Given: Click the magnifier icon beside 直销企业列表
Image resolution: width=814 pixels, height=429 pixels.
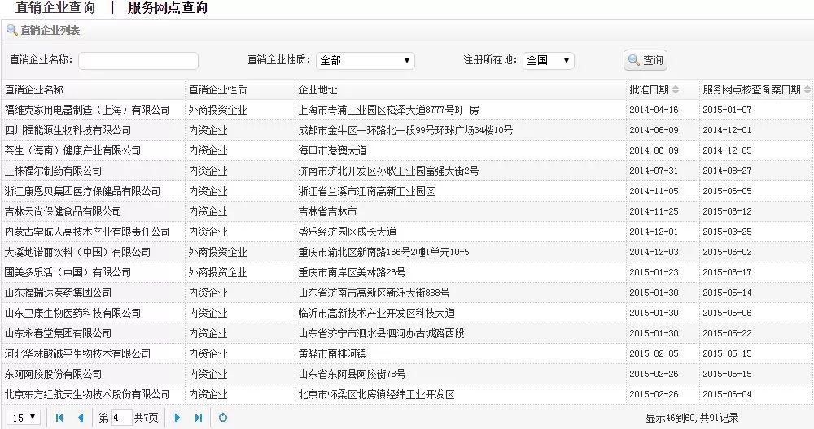Looking at the screenshot, I should pos(11,31).
